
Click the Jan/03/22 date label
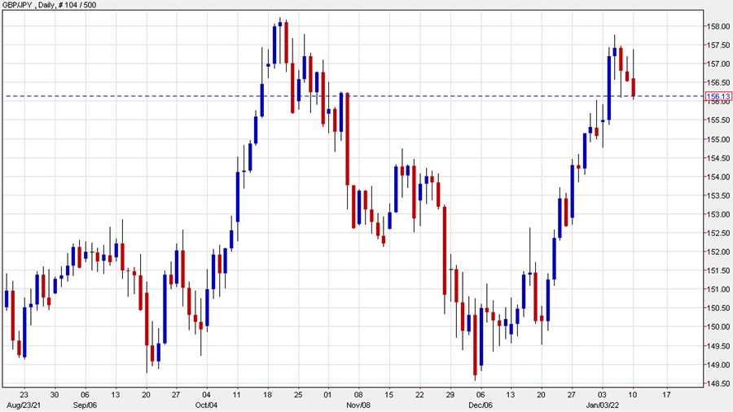pos(602,405)
